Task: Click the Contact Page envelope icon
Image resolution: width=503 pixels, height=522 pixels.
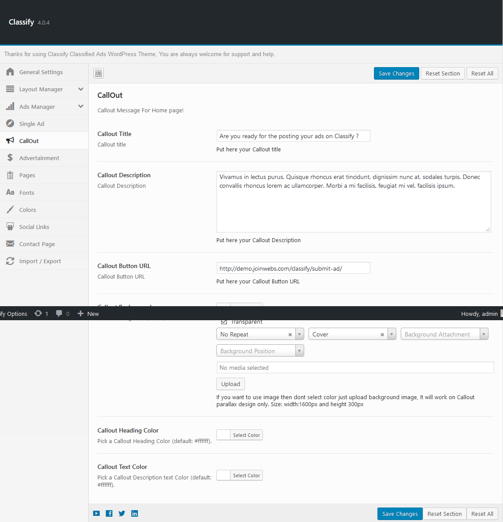Action: coord(11,244)
